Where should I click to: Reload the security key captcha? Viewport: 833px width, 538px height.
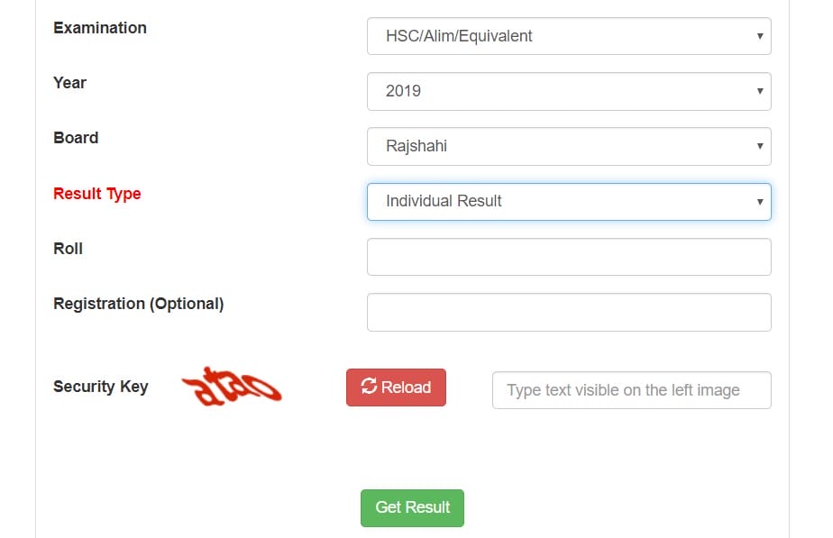397,388
